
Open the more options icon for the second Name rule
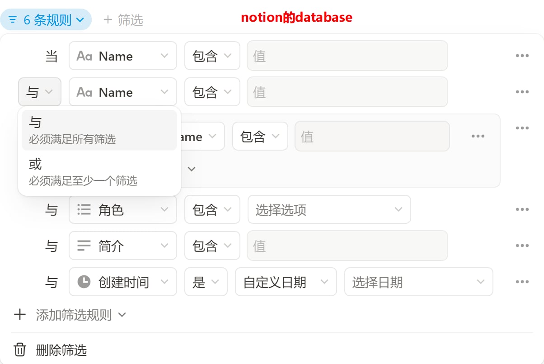[522, 92]
